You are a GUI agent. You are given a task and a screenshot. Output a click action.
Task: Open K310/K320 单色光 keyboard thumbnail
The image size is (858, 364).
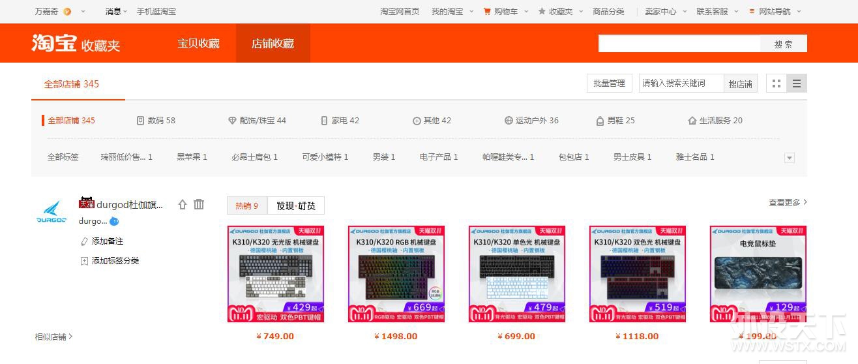[517, 274]
